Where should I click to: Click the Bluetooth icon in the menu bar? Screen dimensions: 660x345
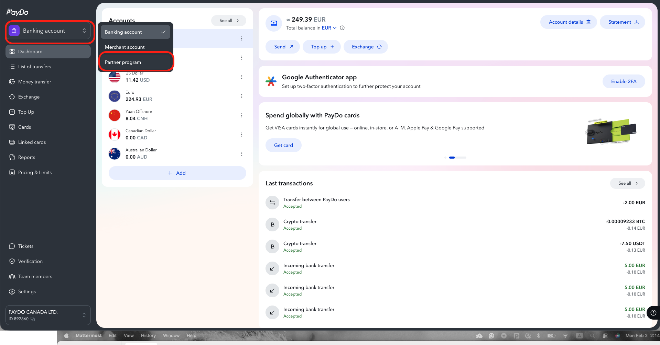[x=539, y=336]
